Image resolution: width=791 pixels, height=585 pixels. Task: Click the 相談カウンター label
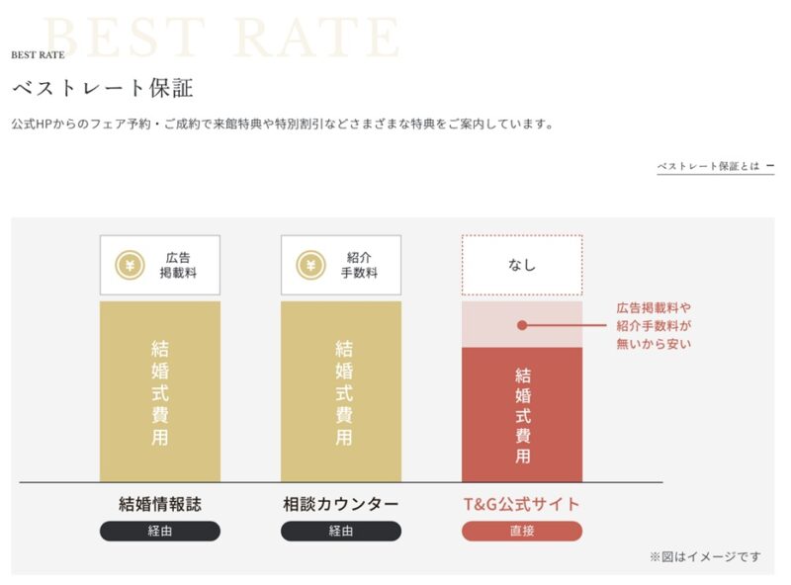tap(341, 504)
